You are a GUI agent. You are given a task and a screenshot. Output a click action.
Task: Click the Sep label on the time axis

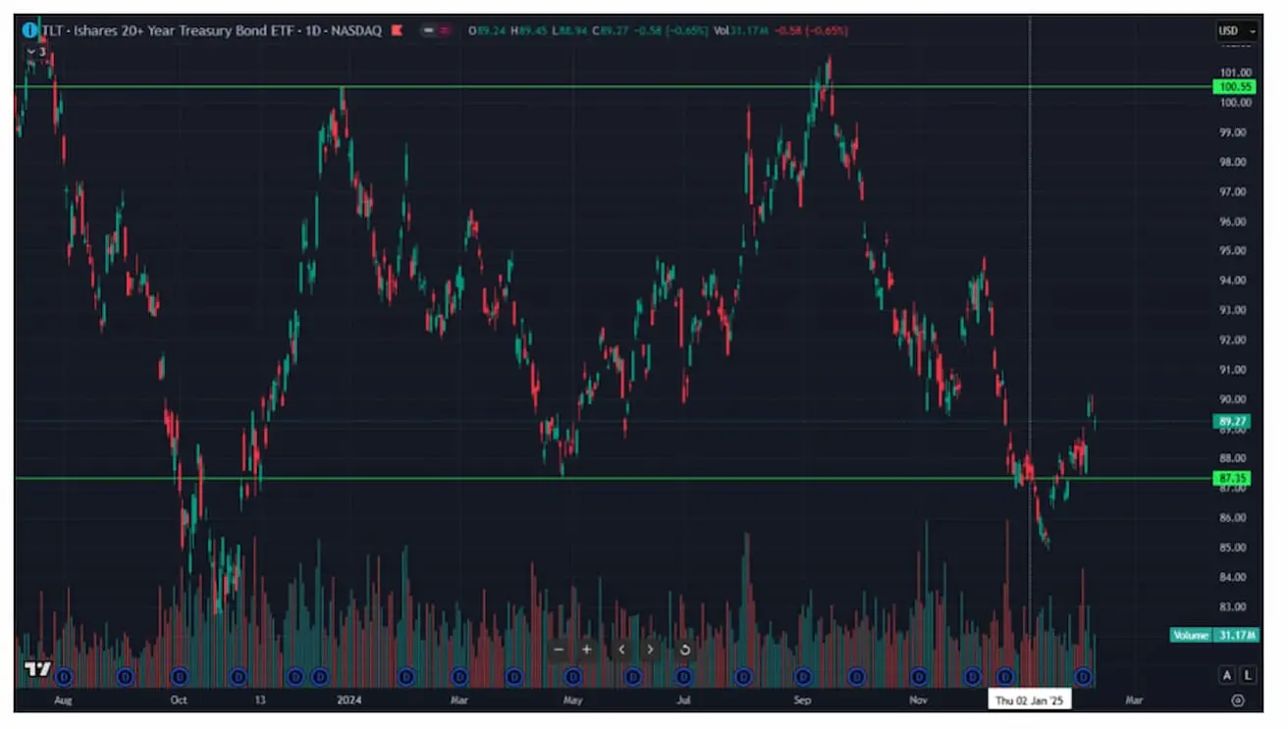click(x=803, y=701)
